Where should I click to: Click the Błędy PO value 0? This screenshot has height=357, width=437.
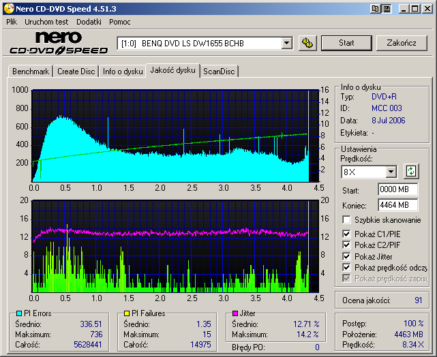tap(317, 347)
